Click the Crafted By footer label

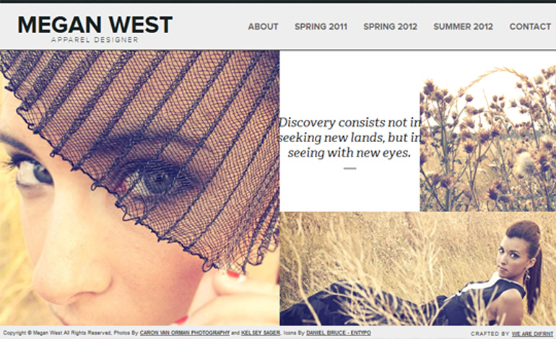pyautogui.click(x=490, y=334)
